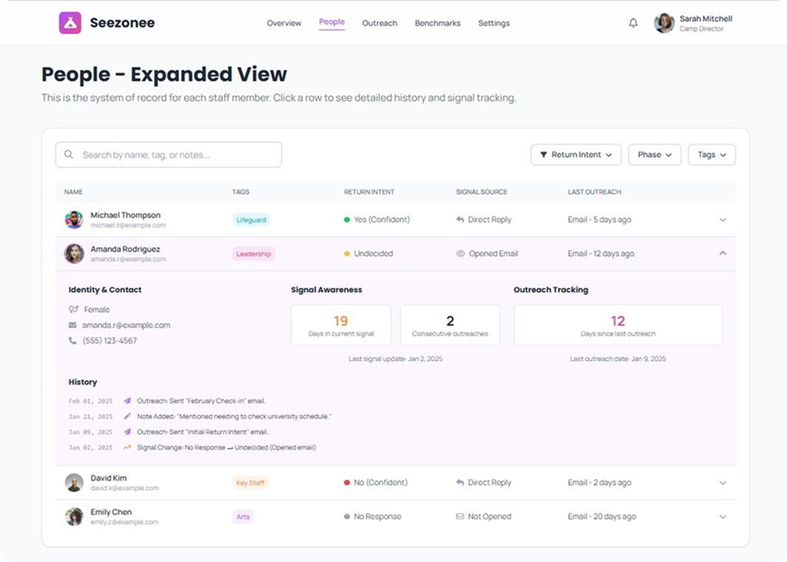Click Not Opened envelope icon for Emily Chen
The height and width of the screenshot is (562, 787).
pyautogui.click(x=461, y=516)
